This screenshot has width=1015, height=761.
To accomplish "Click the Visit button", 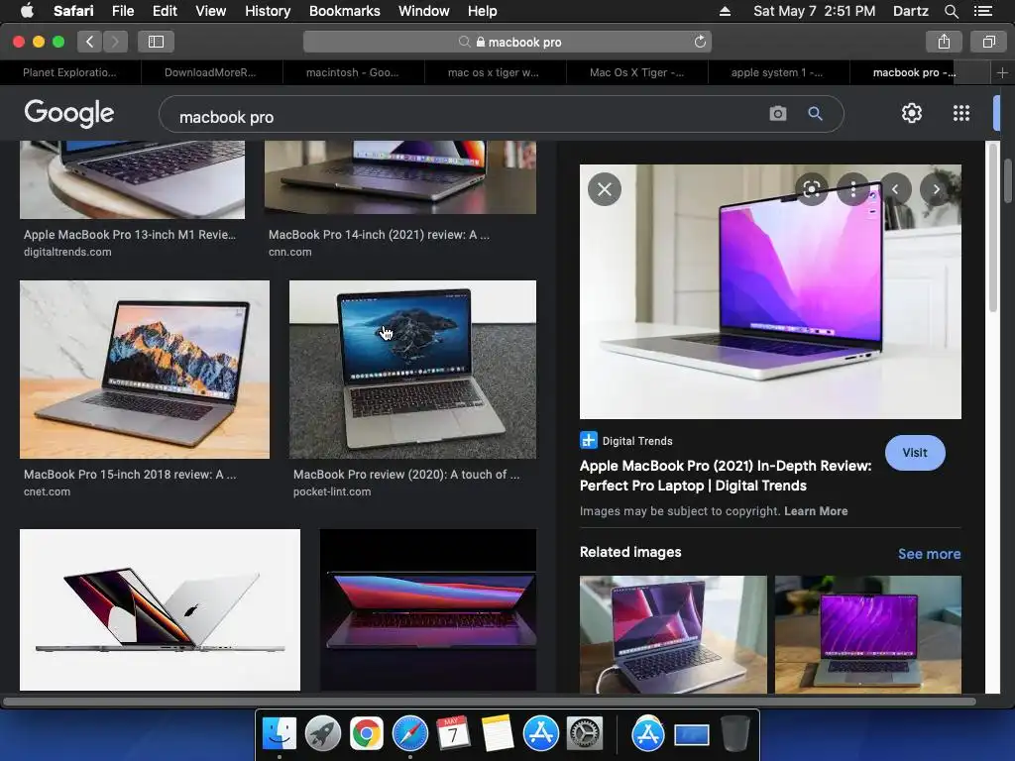I will 915,453.
